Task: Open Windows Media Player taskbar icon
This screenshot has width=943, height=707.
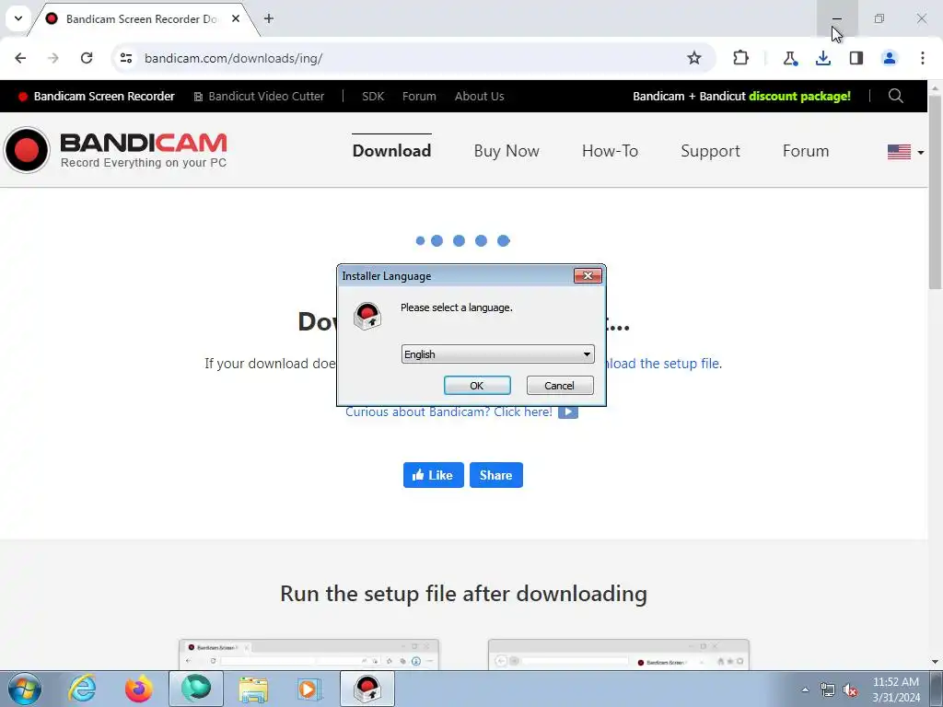Action: pos(309,689)
